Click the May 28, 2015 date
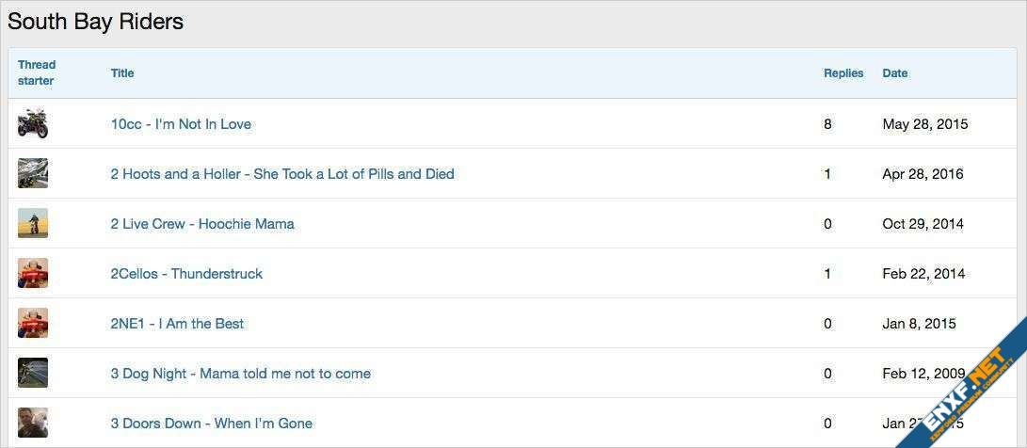 click(x=924, y=124)
